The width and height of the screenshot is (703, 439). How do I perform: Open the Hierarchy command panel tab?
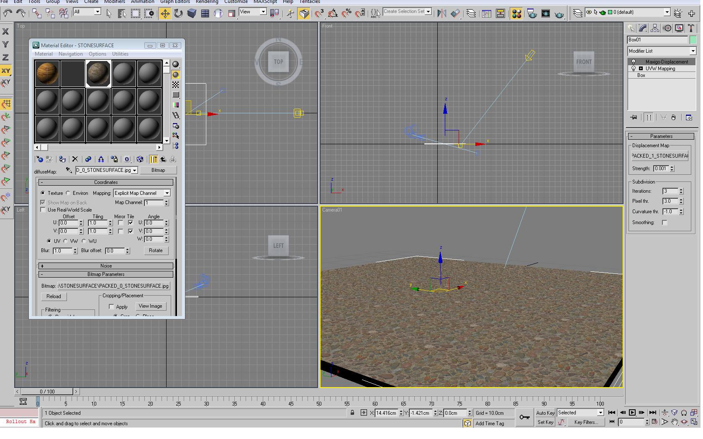tap(655, 28)
